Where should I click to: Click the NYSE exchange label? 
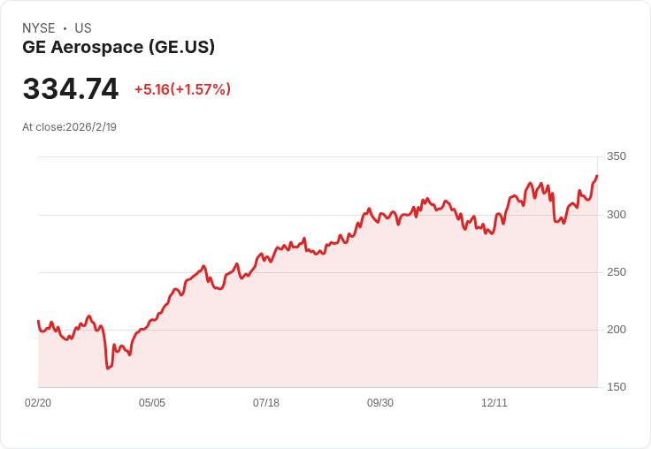point(39,28)
